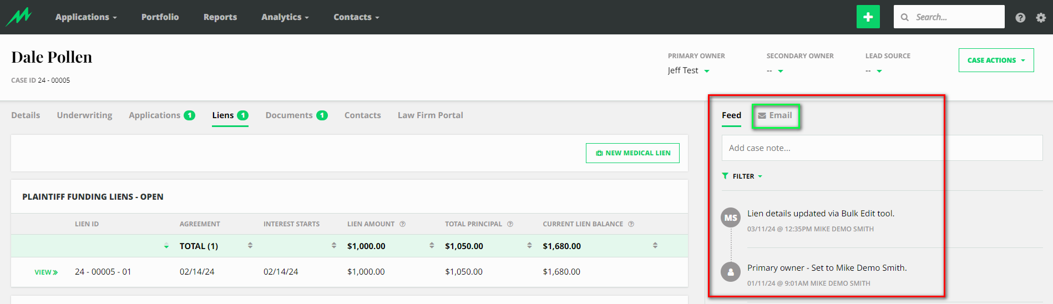This screenshot has height=304, width=1053.
Task: Open the Case Actions dropdown
Action: (996, 60)
